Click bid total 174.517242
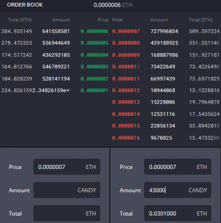Screen dimensions: 221x223 click(x=17, y=55)
